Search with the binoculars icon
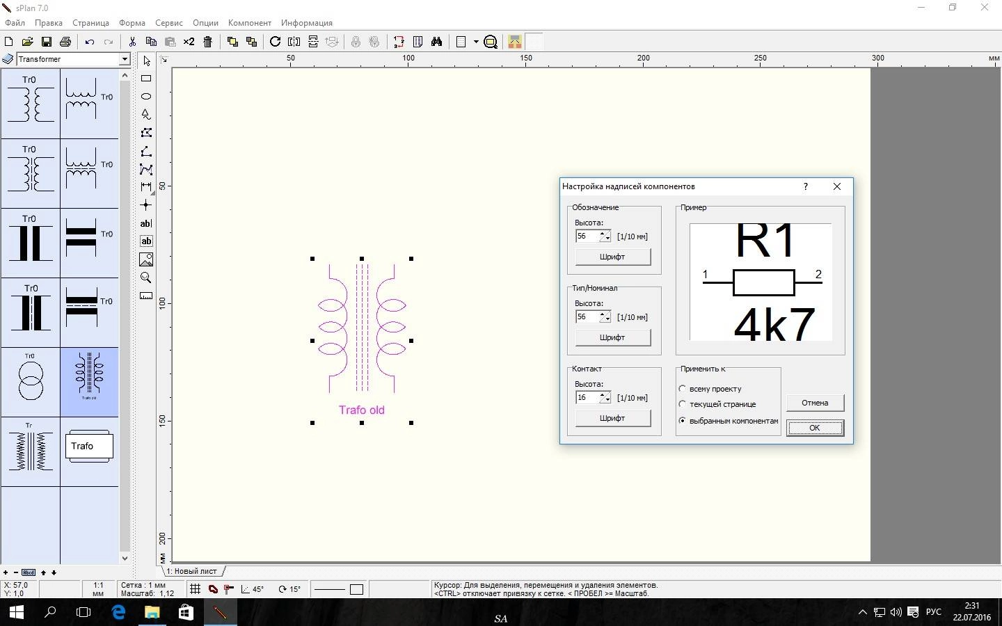Screen dimensions: 1002x626 pos(436,42)
